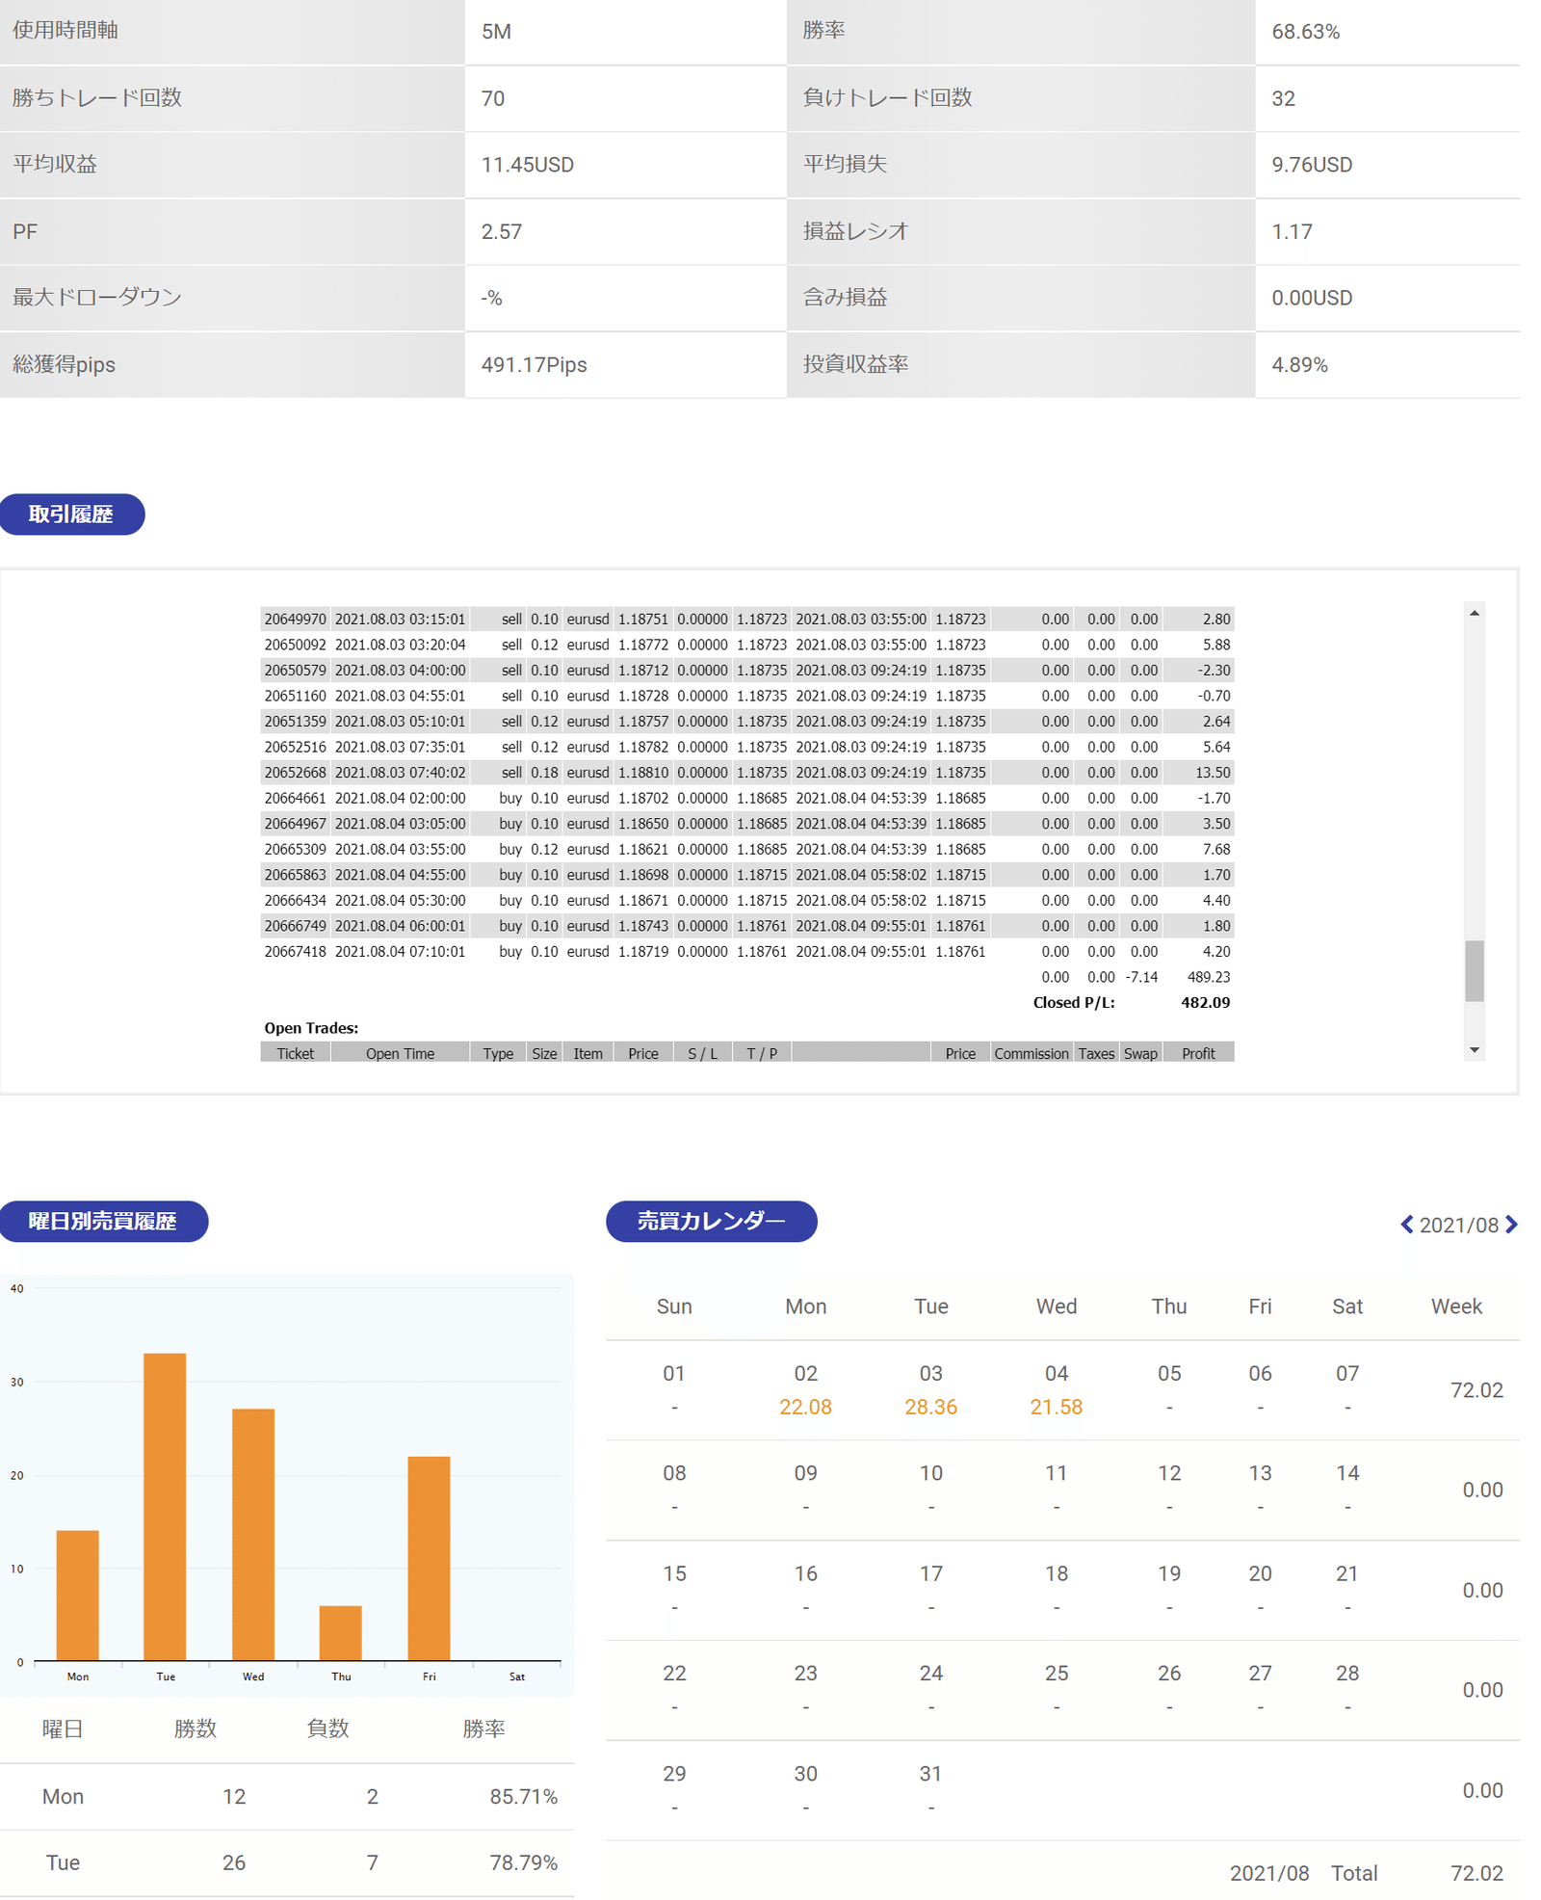Click the Friday bar in weekday chart
Screen dimensions: 1541x1900
pyautogui.click(x=429, y=1559)
